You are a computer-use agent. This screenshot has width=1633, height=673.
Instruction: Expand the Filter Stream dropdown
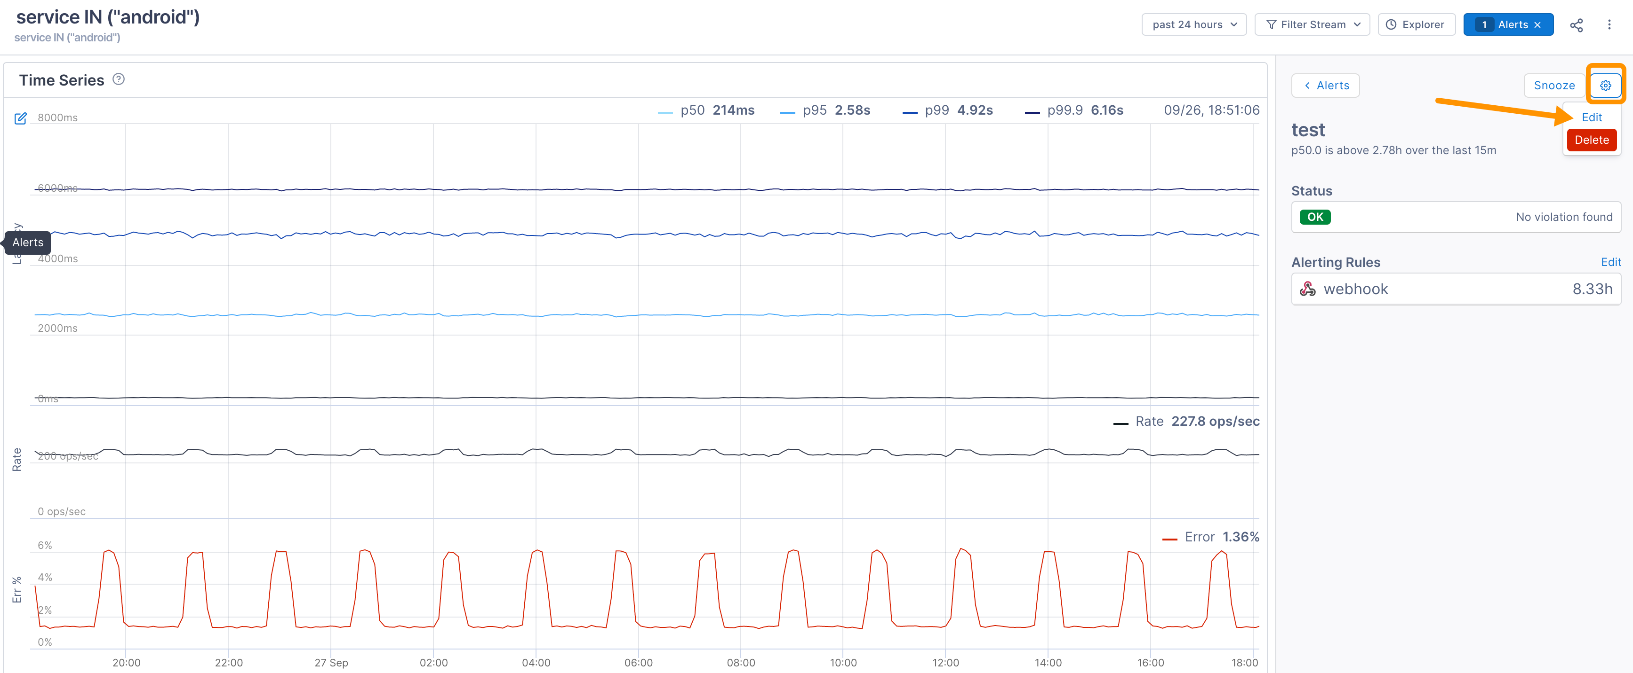tap(1312, 25)
